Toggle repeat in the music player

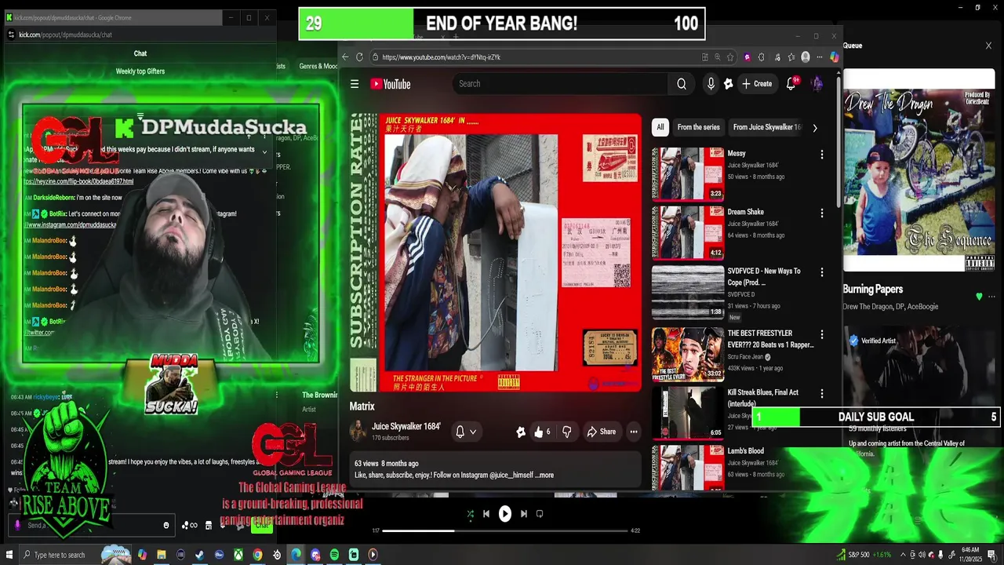(540, 514)
